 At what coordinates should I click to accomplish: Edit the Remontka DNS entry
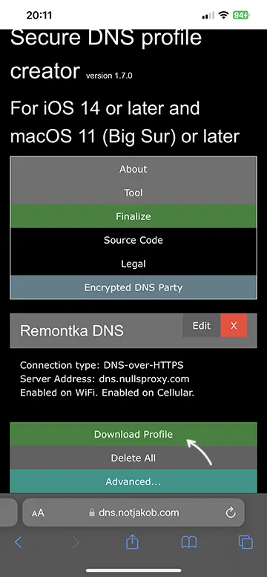pos(202,326)
